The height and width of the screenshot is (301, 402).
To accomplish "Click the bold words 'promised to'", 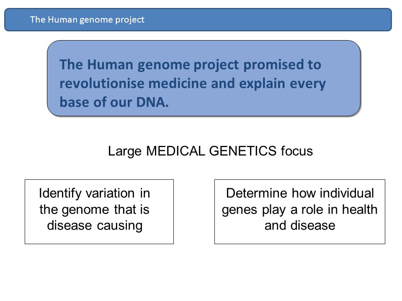I will coord(282,65).
